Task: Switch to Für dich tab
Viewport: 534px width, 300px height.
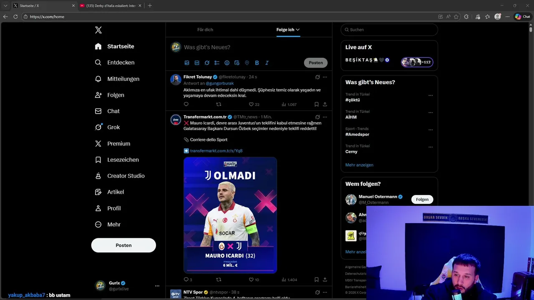Action: click(x=205, y=30)
